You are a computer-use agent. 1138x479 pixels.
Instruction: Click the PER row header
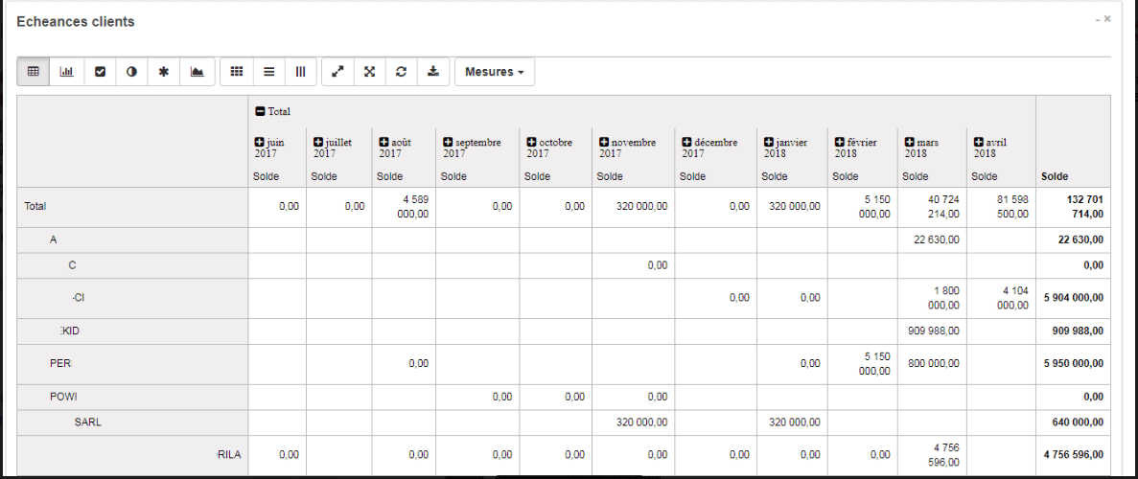pos(60,363)
